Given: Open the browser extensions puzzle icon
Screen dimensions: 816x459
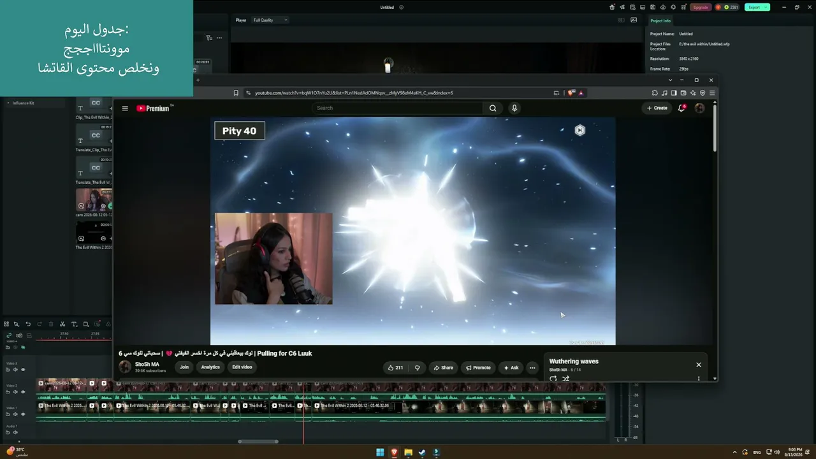Looking at the screenshot, I should [x=655, y=93].
